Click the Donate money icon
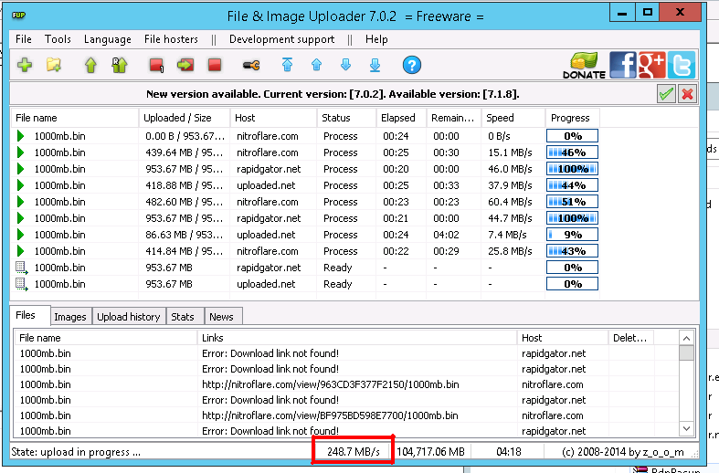This screenshot has width=719, height=473. (x=584, y=66)
